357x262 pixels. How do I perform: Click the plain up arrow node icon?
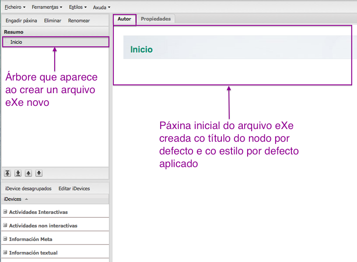pyautogui.click(x=28, y=173)
